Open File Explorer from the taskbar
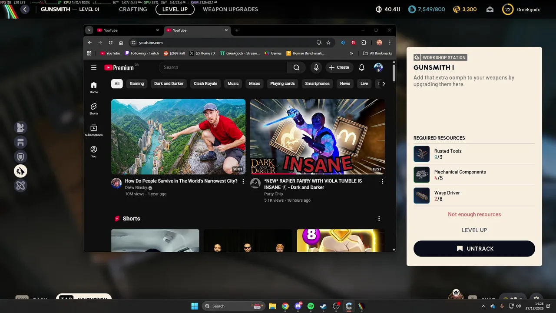Screen dimensions: 556x313 272,306
